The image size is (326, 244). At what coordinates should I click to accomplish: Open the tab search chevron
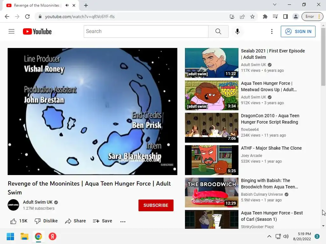pyautogui.click(x=275, y=4)
